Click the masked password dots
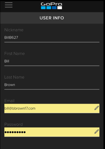Image resolution: width=105 pixels, height=149 pixels. (15, 132)
